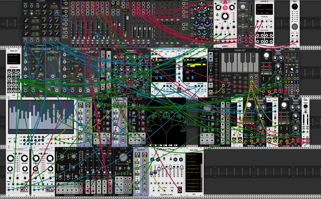The image size is (321, 199).
Task: Click the large frequency knob on 8FO module
Action: point(208,108)
